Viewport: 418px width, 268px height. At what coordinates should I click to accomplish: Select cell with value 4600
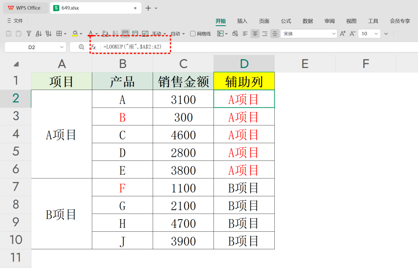click(x=183, y=134)
